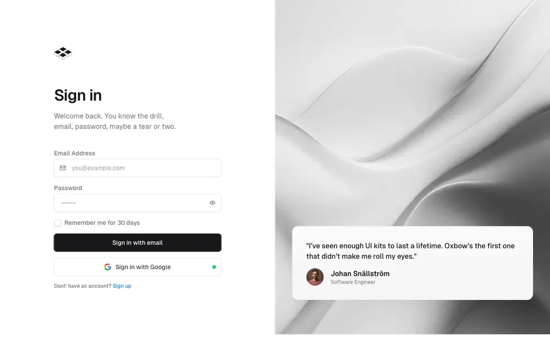Click the "Software Engineer" subtitle
This screenshot has width=550, height=345.
[x=353, y=282]
